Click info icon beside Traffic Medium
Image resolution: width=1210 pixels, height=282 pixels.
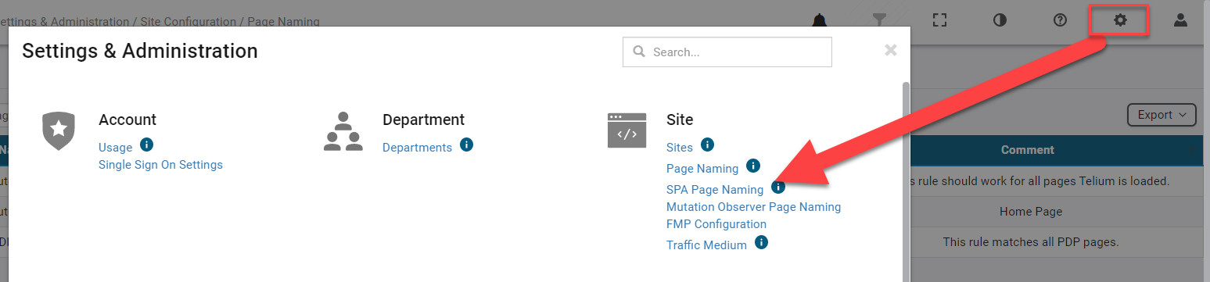(x=761, y=243)
